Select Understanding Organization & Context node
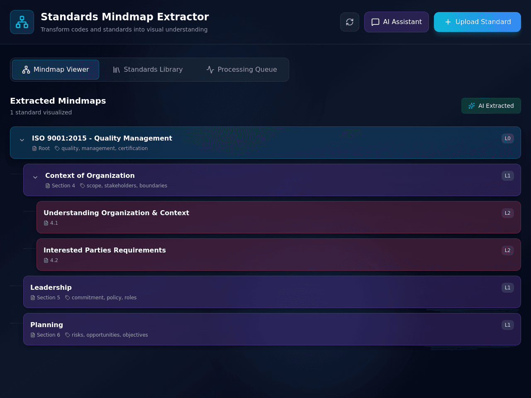The image size is (531, 398). [279, 217]
